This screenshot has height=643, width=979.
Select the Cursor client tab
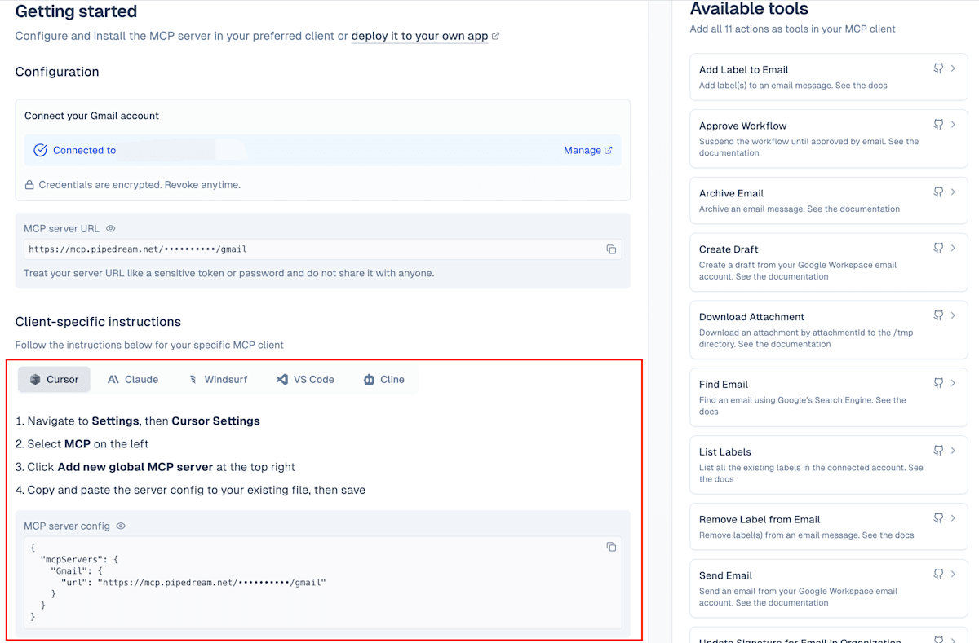point(54,380)
